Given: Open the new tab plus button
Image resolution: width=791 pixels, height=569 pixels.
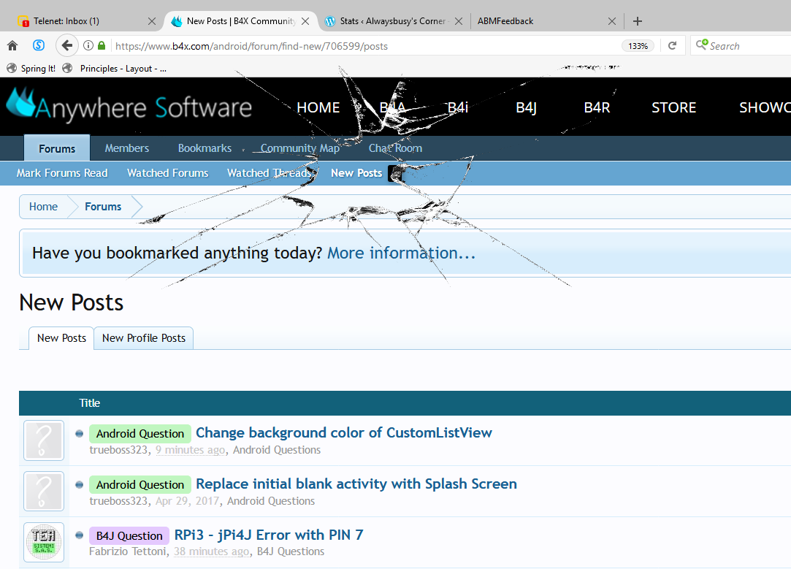Looking at the screenshot, I should [638, 21].
